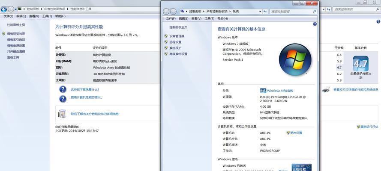Click shield icon beside 调整视觉效果
The height and width of the screenshot is (171, 381).
pyautogui.click(x=4, y=34)
